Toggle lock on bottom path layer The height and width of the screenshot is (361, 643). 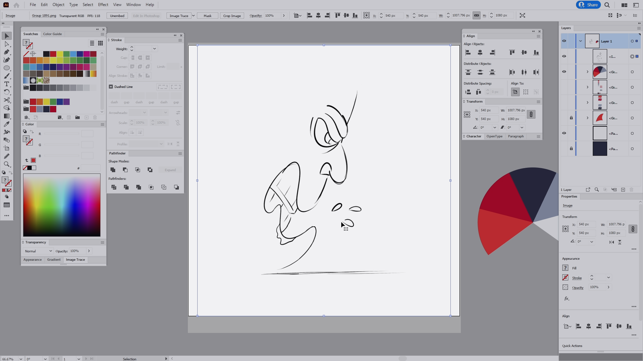pyautogui.click(x=571, y=149)
